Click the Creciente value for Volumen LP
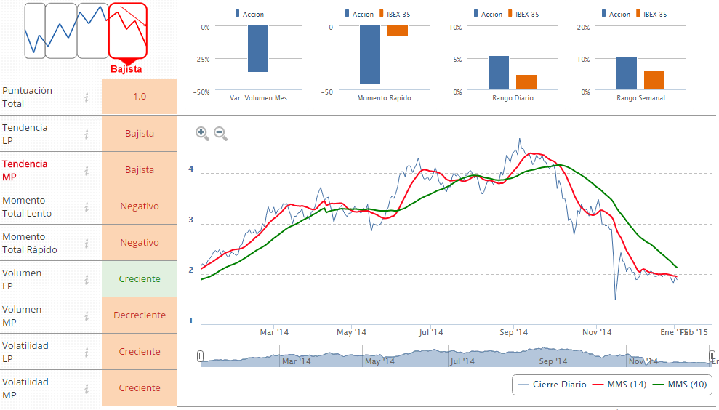719x410 pixels. (x=140, y=279)
